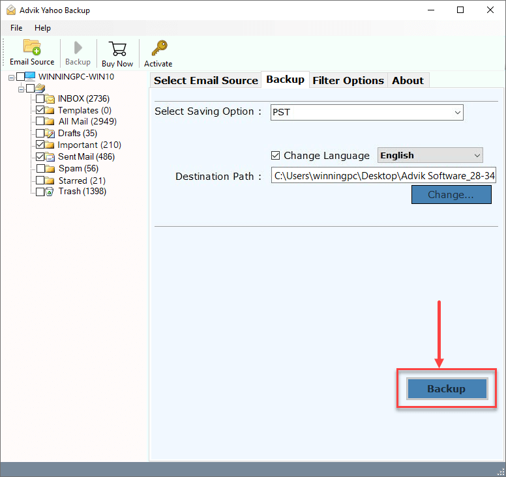506x477 pixels.
Task: Click the Drafts pencil folder icon
Action: tap(50, 133)
